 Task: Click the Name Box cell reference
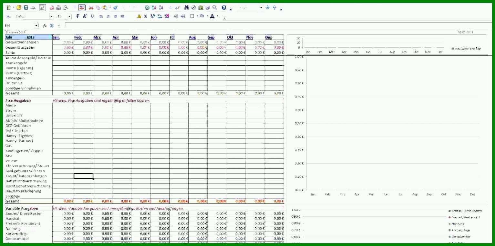click(19, 25)
